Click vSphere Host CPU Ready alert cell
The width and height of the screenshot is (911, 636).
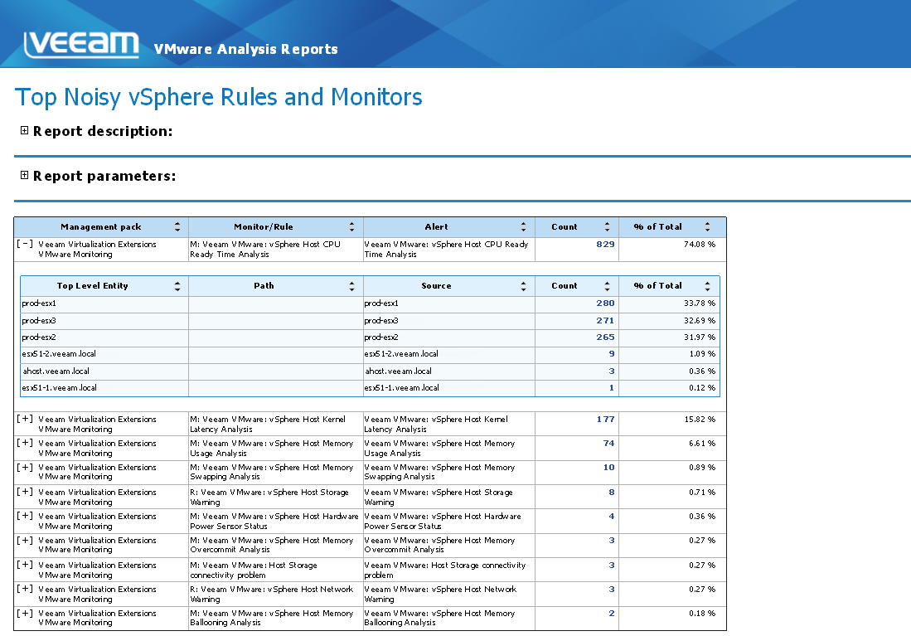click(448, 250)
